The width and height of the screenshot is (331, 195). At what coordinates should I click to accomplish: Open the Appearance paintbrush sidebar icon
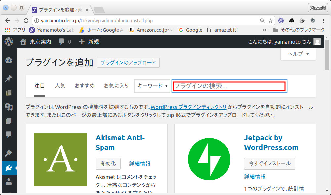9,153
